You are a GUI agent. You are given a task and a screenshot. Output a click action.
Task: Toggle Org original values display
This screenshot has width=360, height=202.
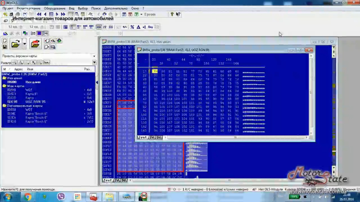(150, 27)
